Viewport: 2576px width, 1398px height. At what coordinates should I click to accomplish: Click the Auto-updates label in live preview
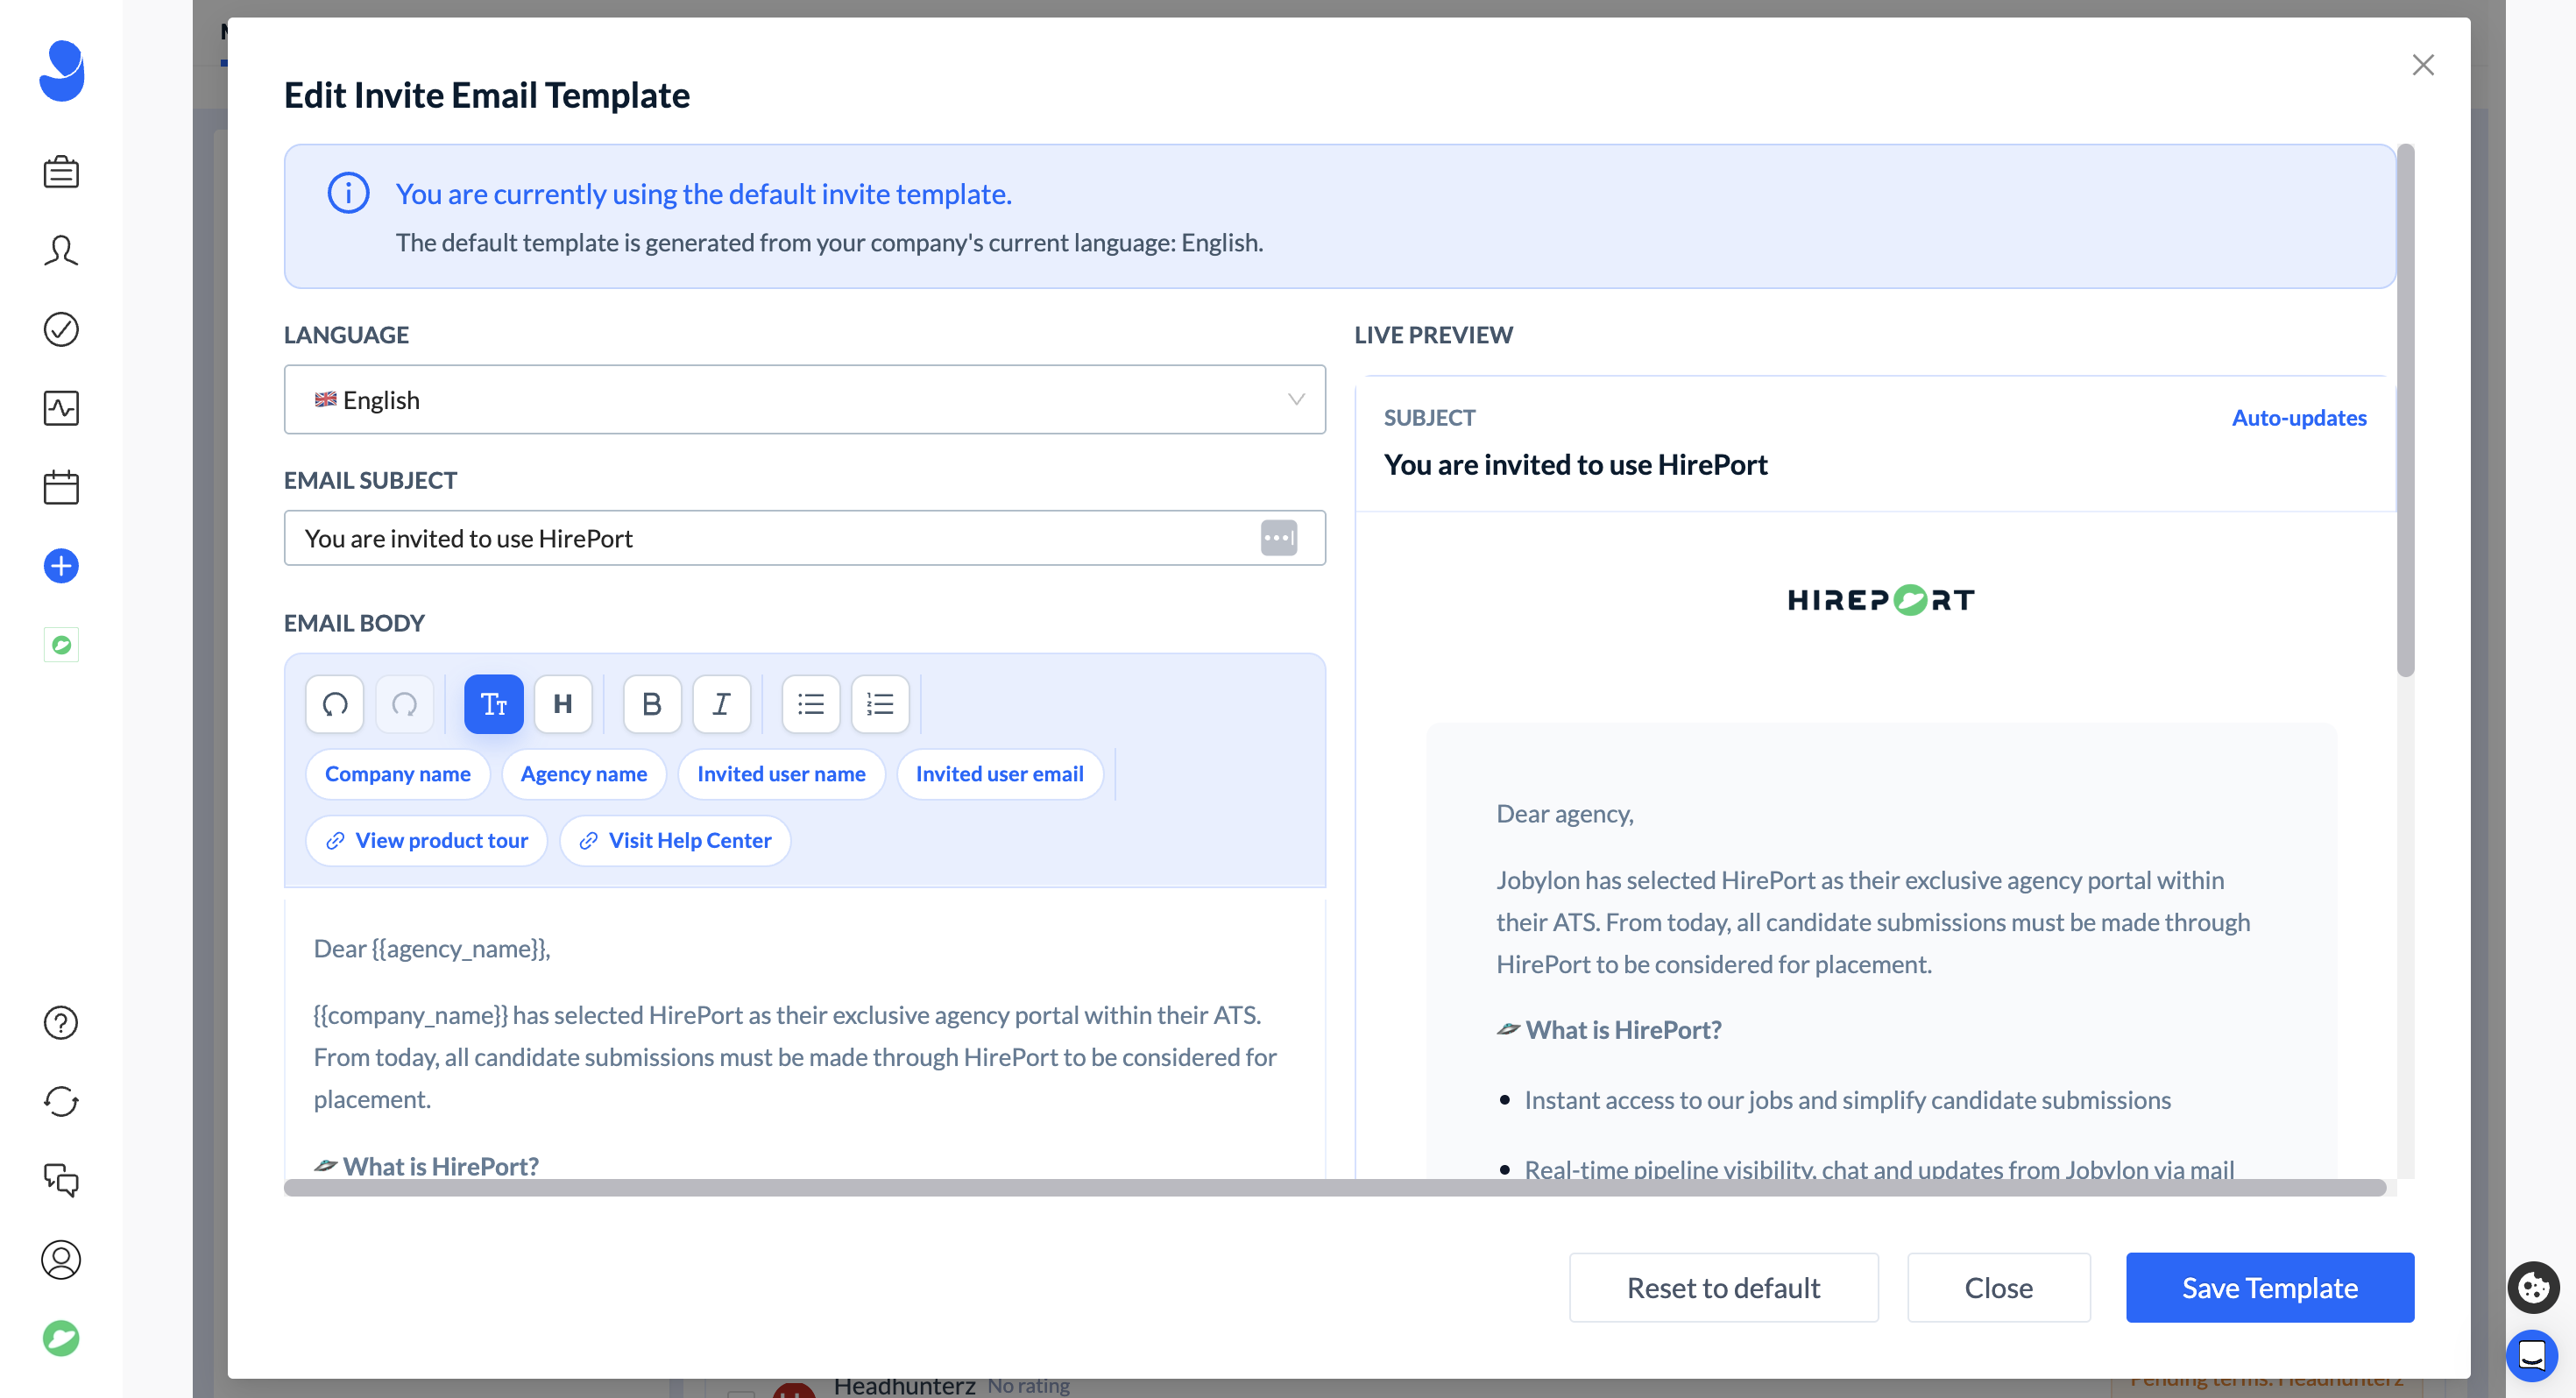pyautogui.click(x=2299, y=418)
